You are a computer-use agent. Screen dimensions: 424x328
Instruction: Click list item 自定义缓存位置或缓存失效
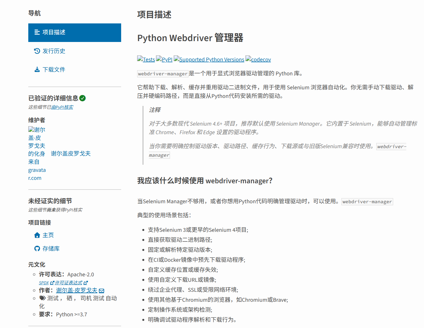pos(183,270)
